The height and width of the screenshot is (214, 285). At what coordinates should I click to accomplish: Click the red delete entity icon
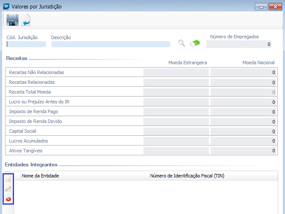pyautogui.click(x=8, y=199)
